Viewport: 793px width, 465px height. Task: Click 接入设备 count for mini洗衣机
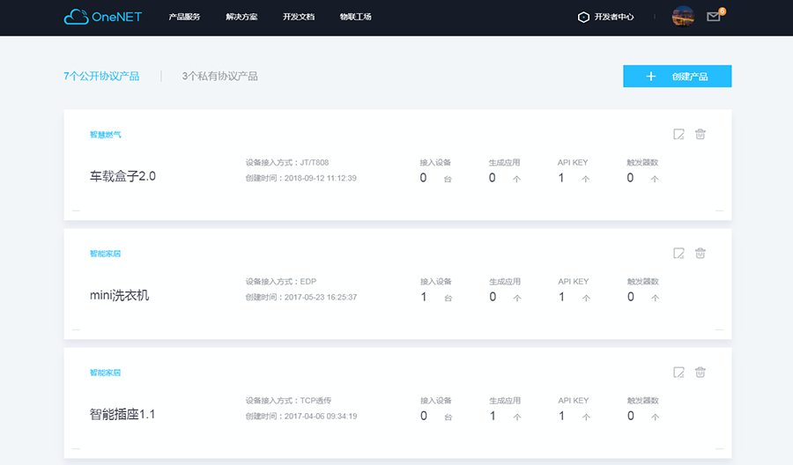(x=424, y=297)
